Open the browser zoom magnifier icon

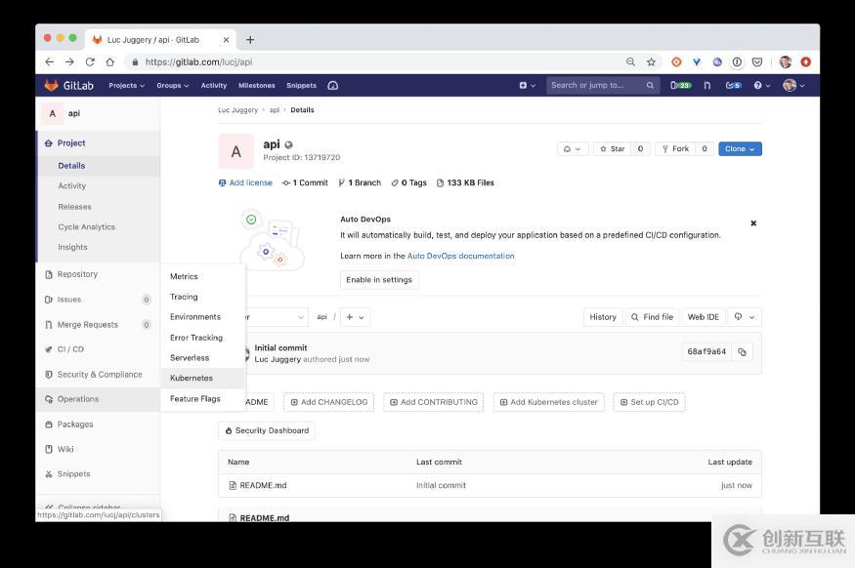tap(630, 62)
